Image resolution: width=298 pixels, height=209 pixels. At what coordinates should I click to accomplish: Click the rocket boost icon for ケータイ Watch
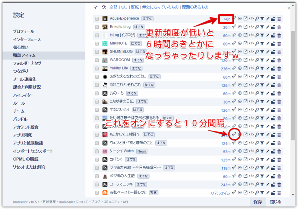pos(234,151)
